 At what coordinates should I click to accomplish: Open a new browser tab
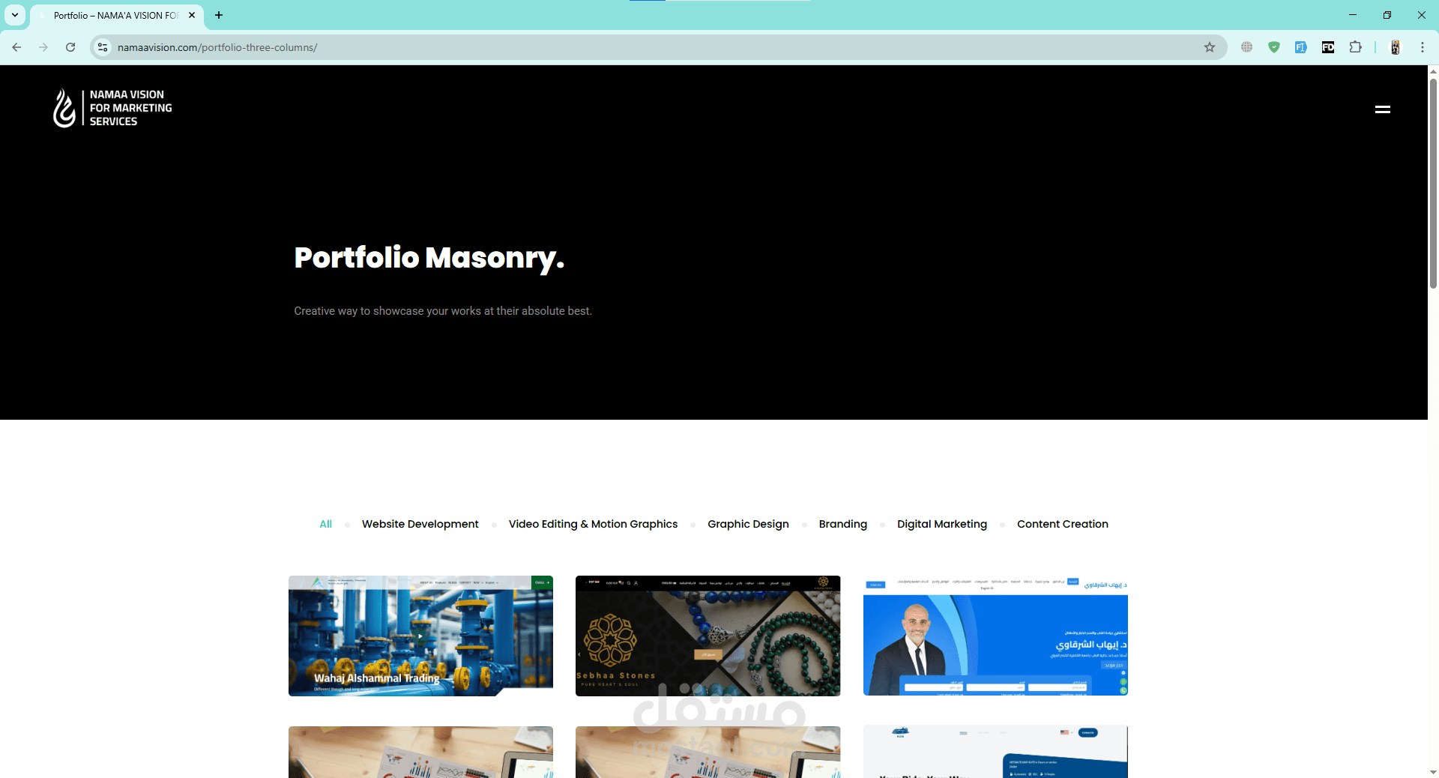point(219,15)
